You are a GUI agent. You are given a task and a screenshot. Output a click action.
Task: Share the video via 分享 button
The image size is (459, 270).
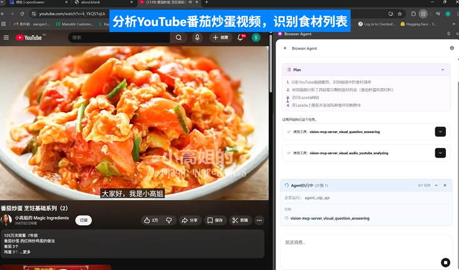189,220
